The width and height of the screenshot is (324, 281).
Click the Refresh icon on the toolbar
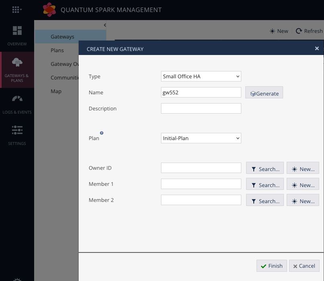pyautogui.click(x=298, y=31)
